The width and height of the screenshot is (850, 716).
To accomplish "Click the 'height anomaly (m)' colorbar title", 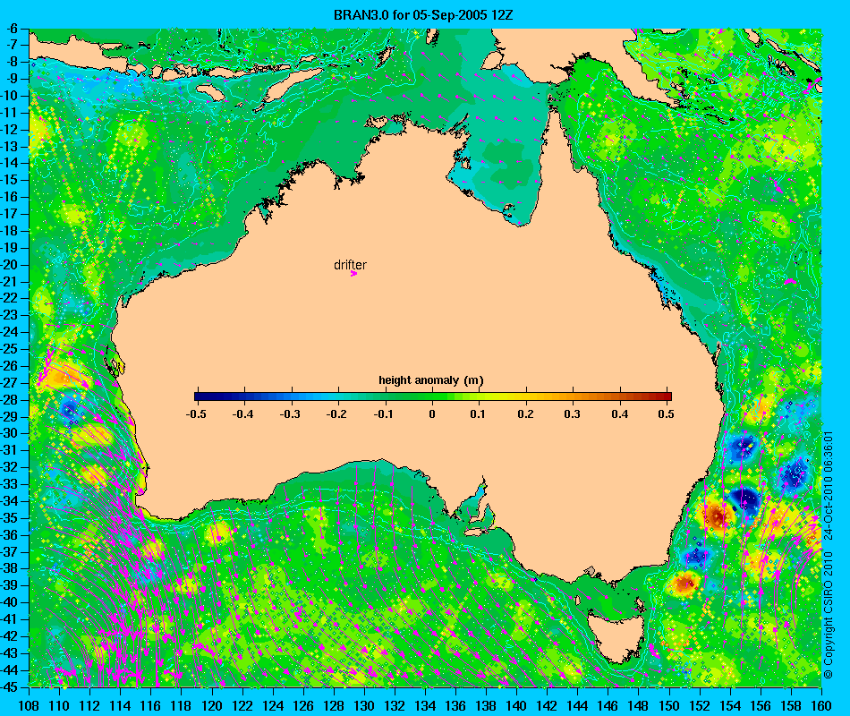I will tap(431, 380).
